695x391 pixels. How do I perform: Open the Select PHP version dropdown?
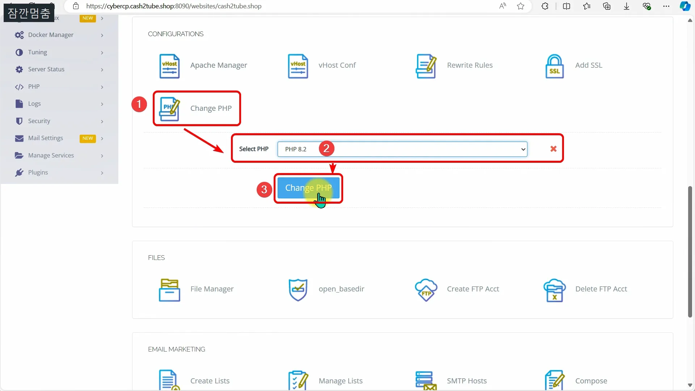pos(402,149)
